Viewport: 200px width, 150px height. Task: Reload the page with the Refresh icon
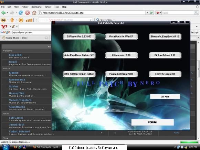(21, 13)
